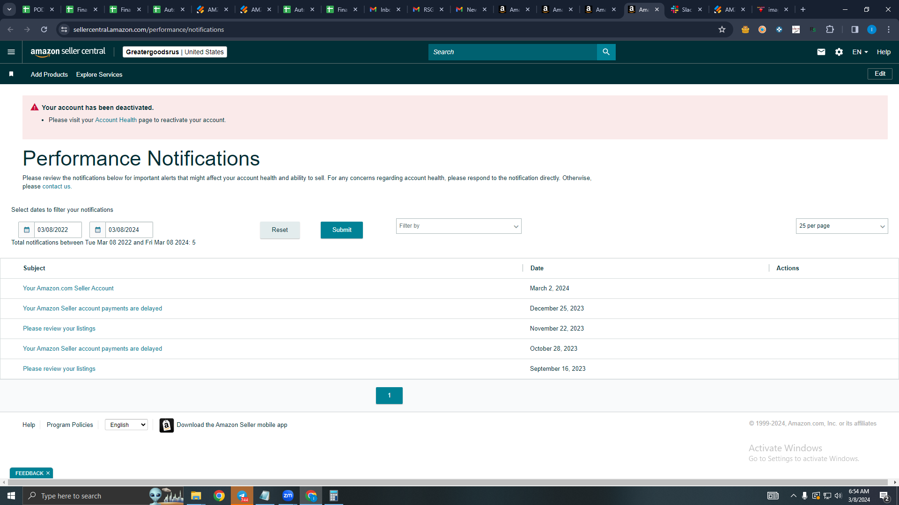Open the settings gear icon
The width and height of the screenshot is (899, 505).
click(839, 52)
